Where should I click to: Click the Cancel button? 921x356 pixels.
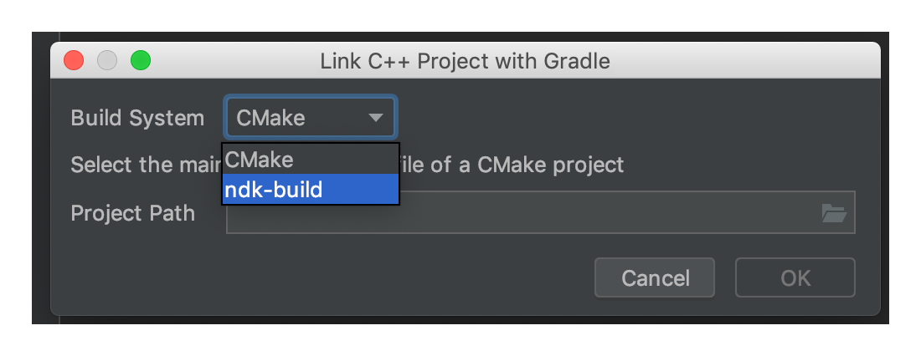[x=655, y=277]
